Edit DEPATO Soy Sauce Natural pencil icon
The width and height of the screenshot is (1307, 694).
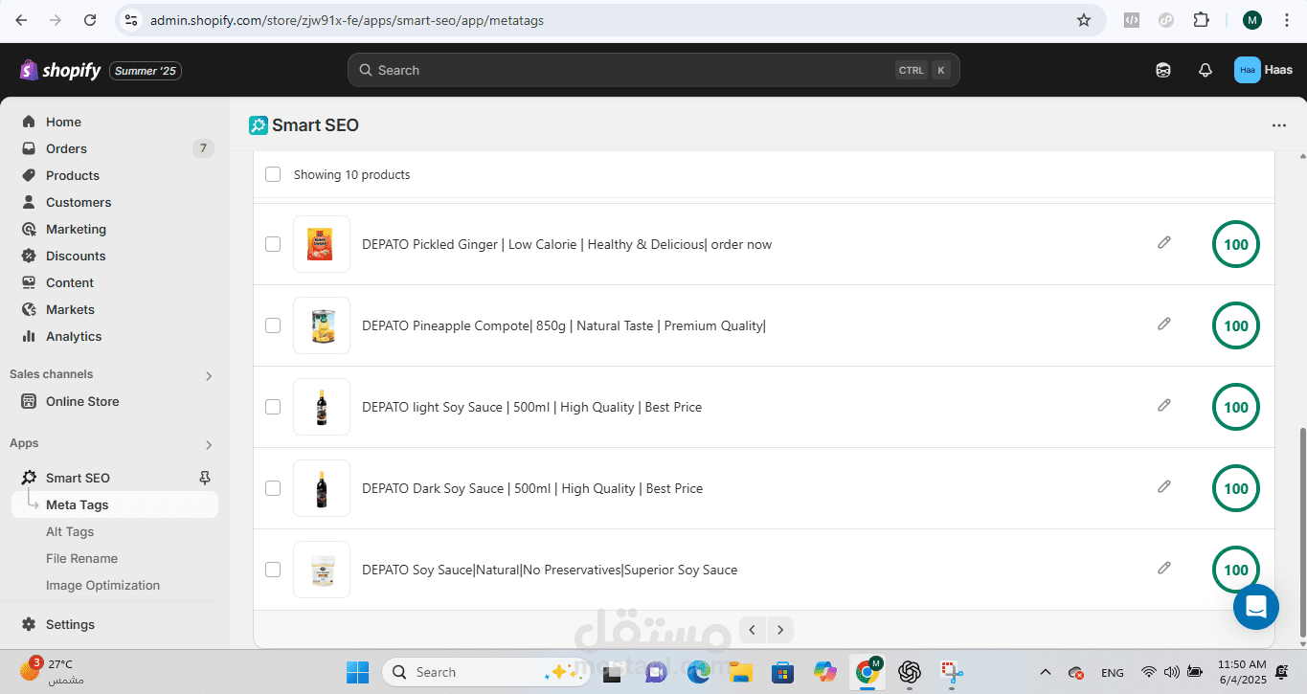click(x=1164, y=568)
